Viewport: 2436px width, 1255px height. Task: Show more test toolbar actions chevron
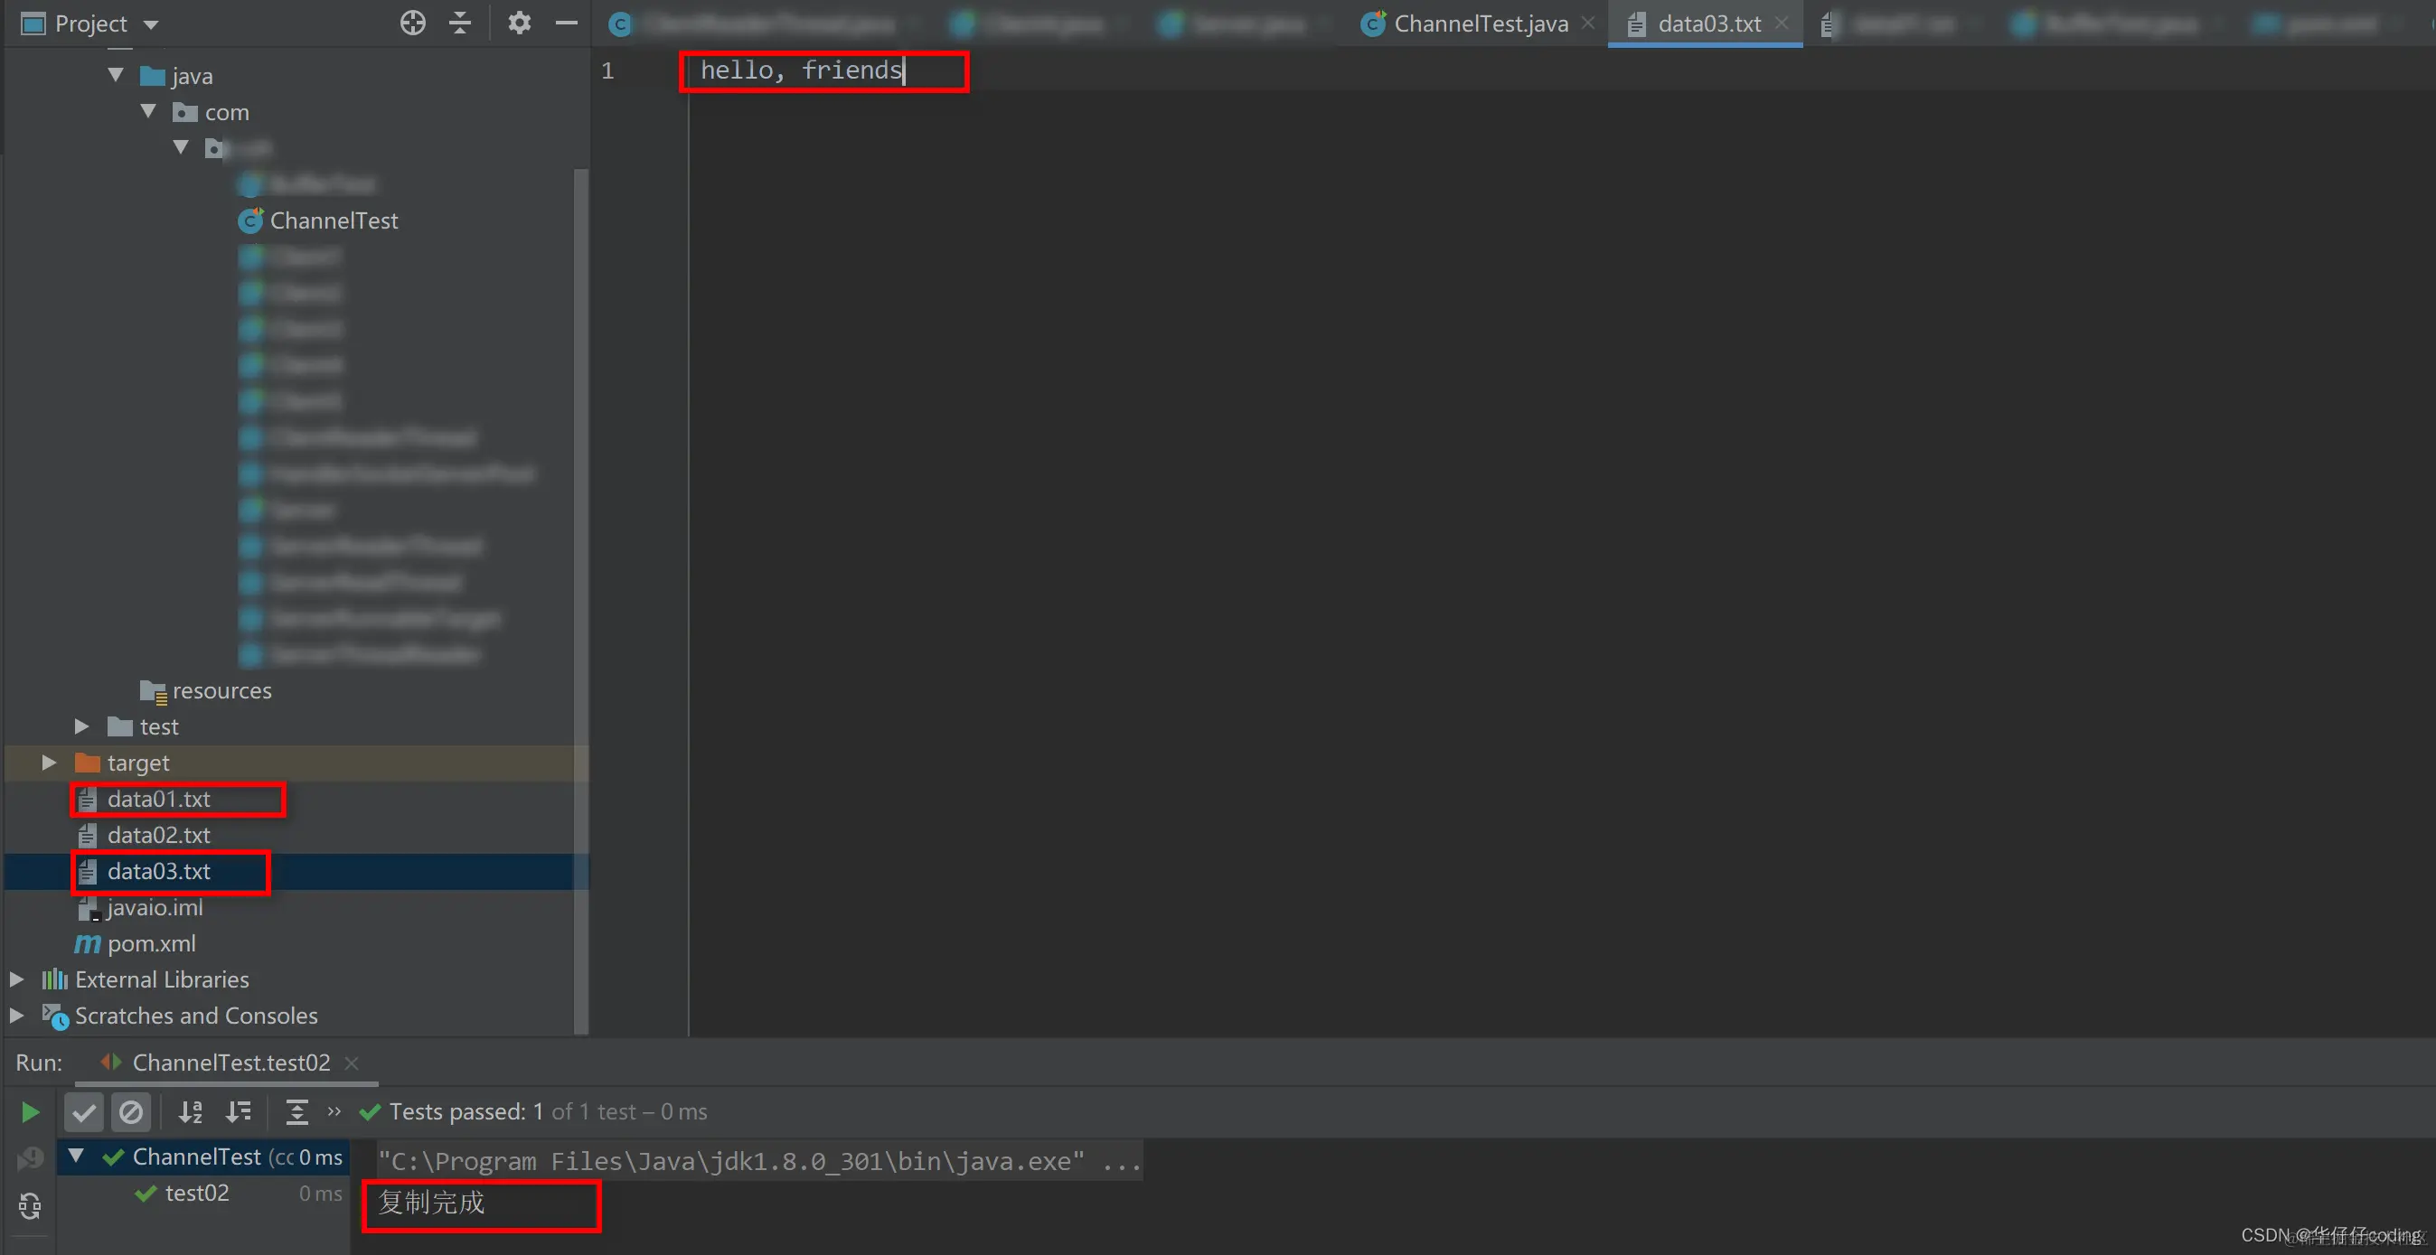334,1111
